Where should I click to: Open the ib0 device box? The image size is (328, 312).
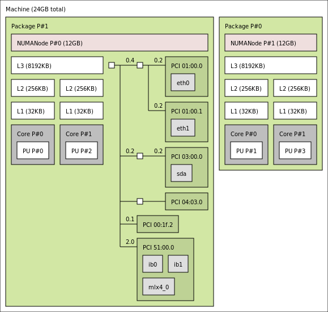click(x=153, y=264)
